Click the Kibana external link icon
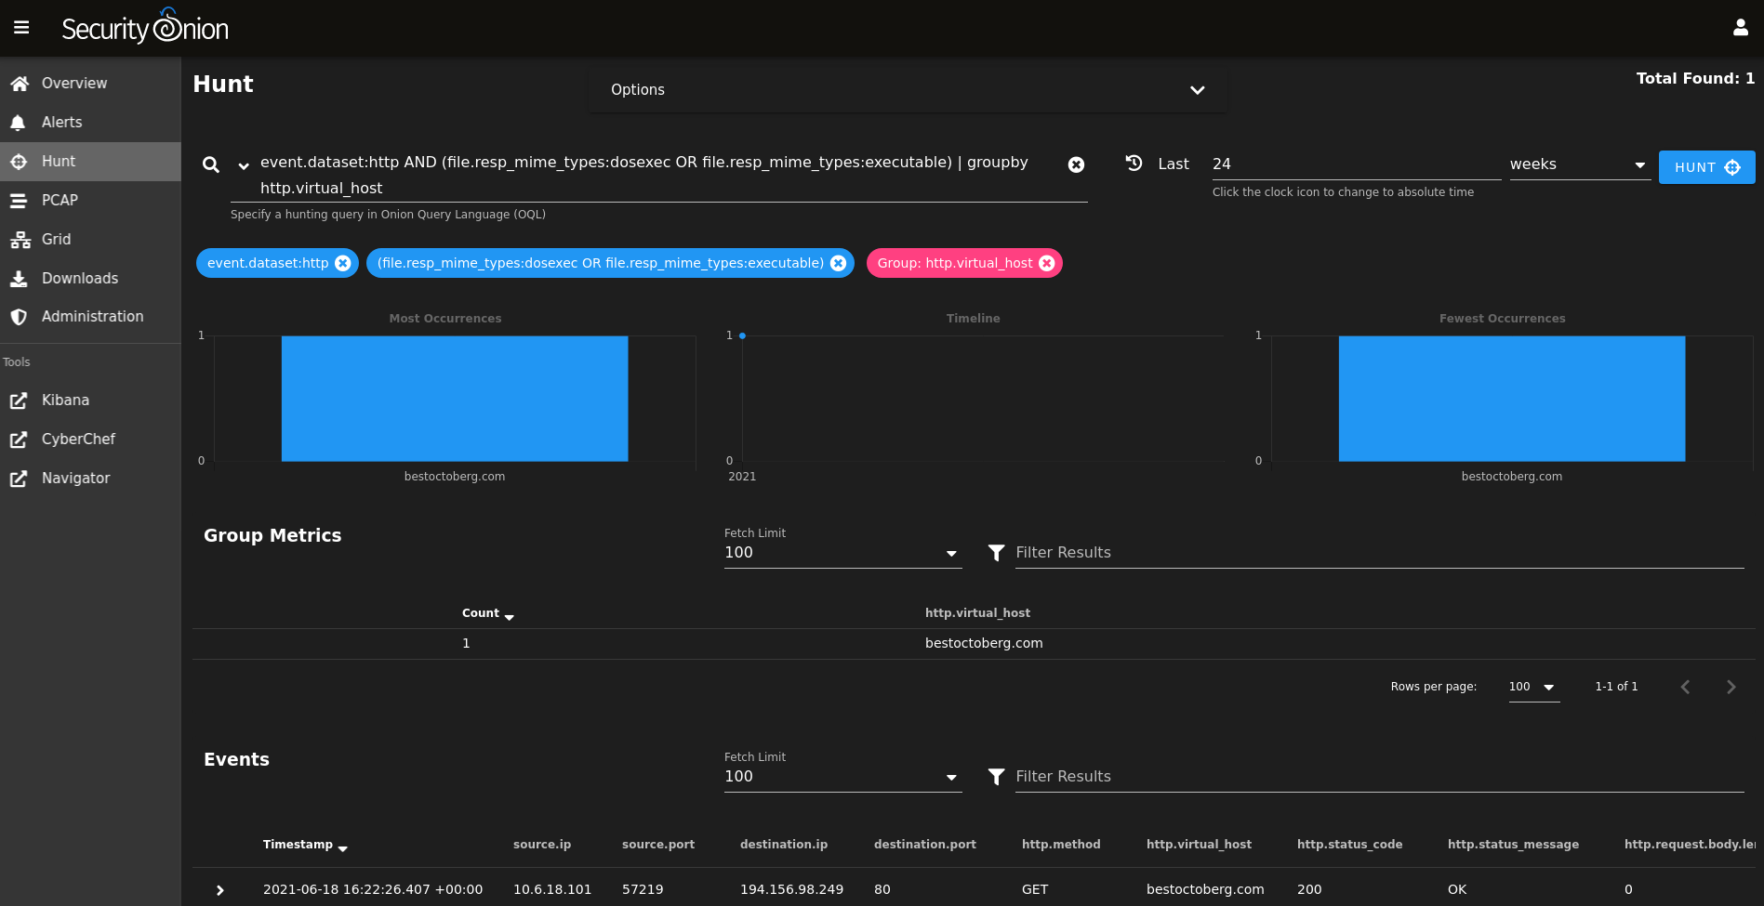This screenshot has width=1764, height=906. [19, 400]
